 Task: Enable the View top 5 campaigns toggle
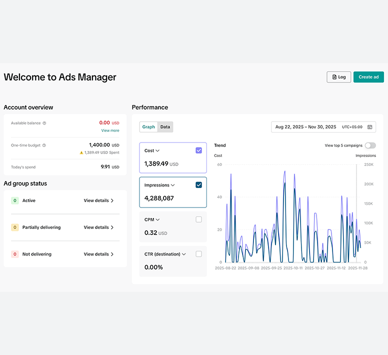tap(370, 145)
